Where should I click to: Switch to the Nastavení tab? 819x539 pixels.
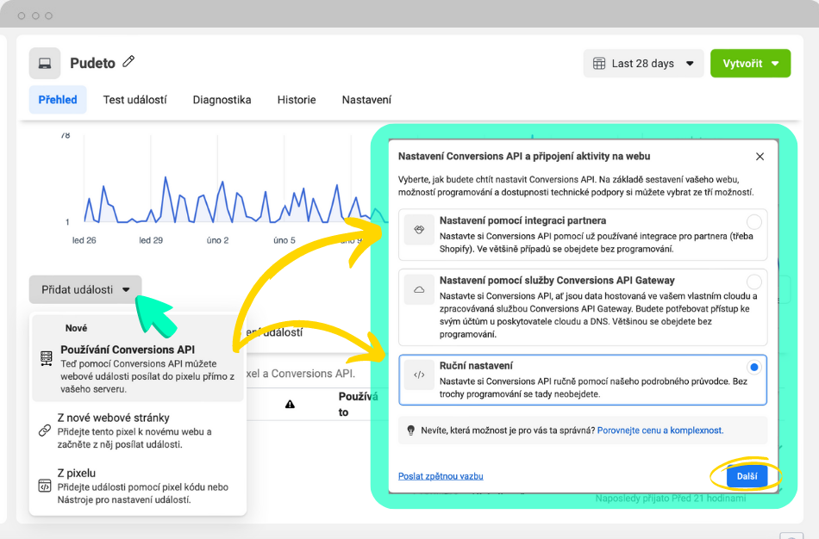[366, 100]
